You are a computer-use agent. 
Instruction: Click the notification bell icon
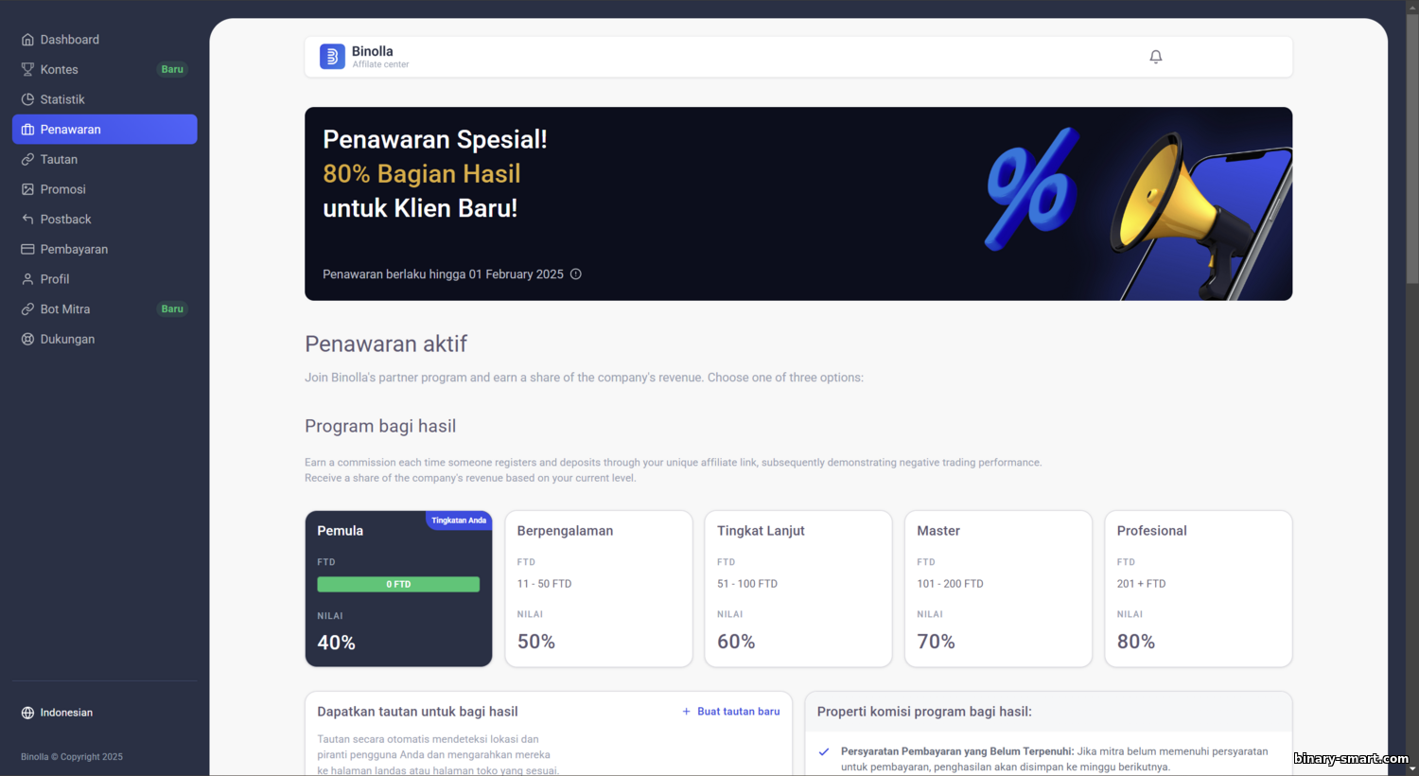(x=1155, y=57)
